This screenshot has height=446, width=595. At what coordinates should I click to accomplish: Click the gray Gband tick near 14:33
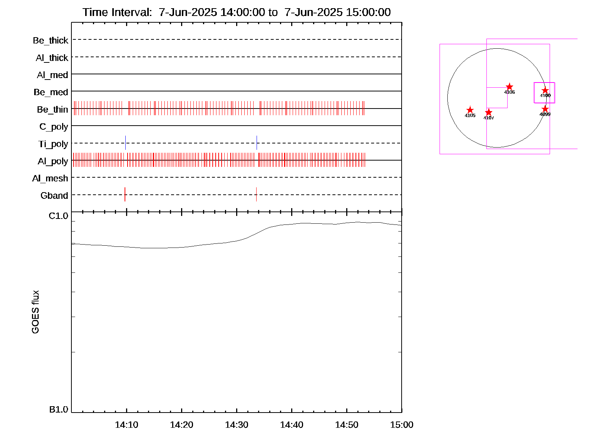click(256, 194)
